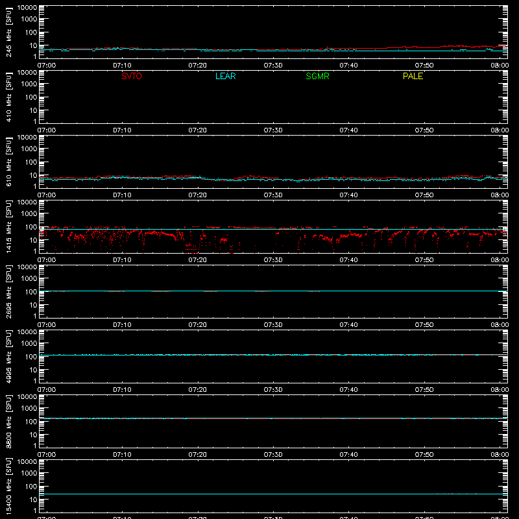Screen dimensions: 519x519
Task: Click the 08:00 time label under 245 MHz panel
Action: (500, 66)
